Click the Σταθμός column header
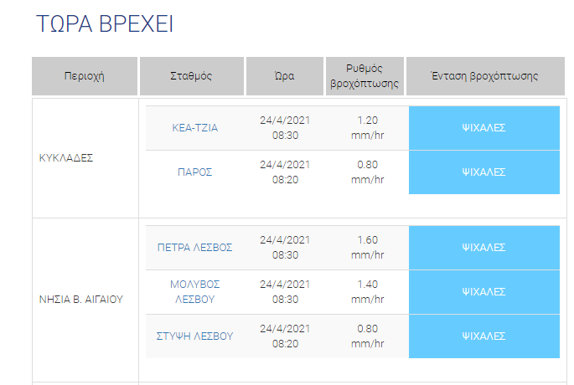The width and height of the screenshot is (574, 385). tap(192, 76)
